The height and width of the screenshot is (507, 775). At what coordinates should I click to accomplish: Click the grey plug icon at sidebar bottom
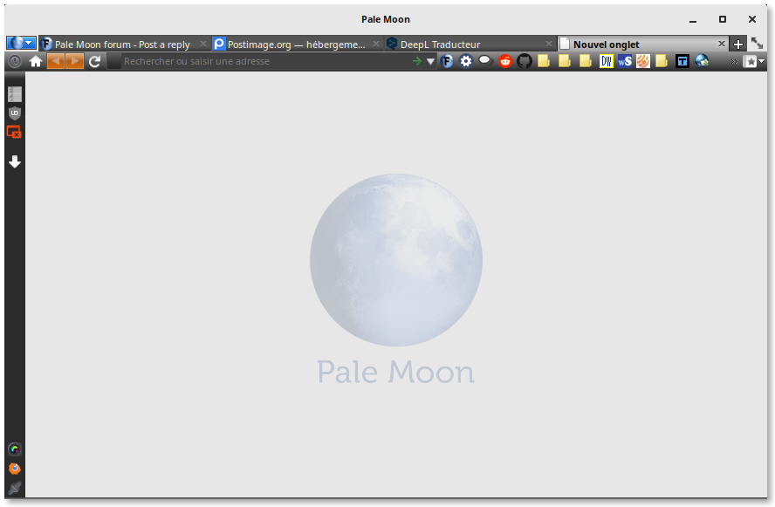(15, 488)
